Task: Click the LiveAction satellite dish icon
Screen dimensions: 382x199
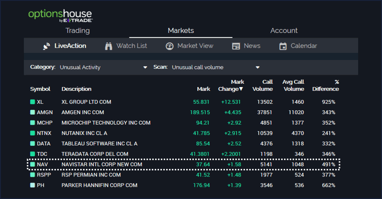Action: pyautogui.click(x=46, y=46)
